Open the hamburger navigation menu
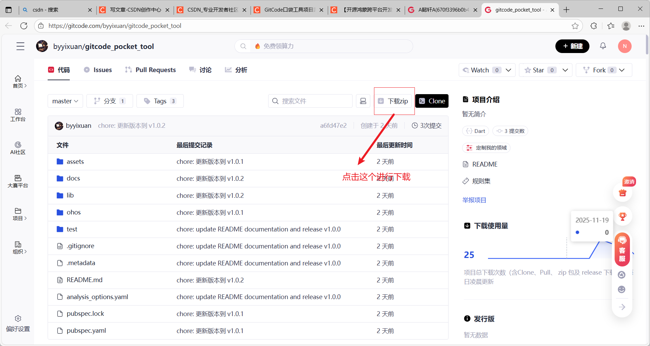This screenshot has height=346, width=650. coord(20,46)
